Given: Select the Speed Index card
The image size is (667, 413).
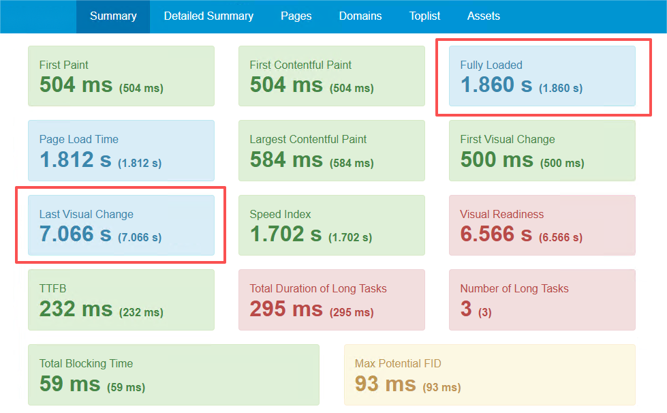Looking at the screenshot, I should click(x=331, y=225).
